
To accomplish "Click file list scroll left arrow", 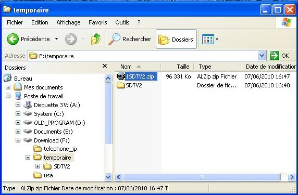I will [x=119, y=177].
